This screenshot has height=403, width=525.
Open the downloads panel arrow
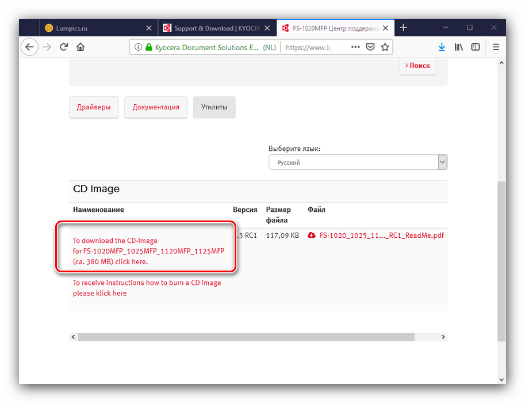(x=442, y=47)
